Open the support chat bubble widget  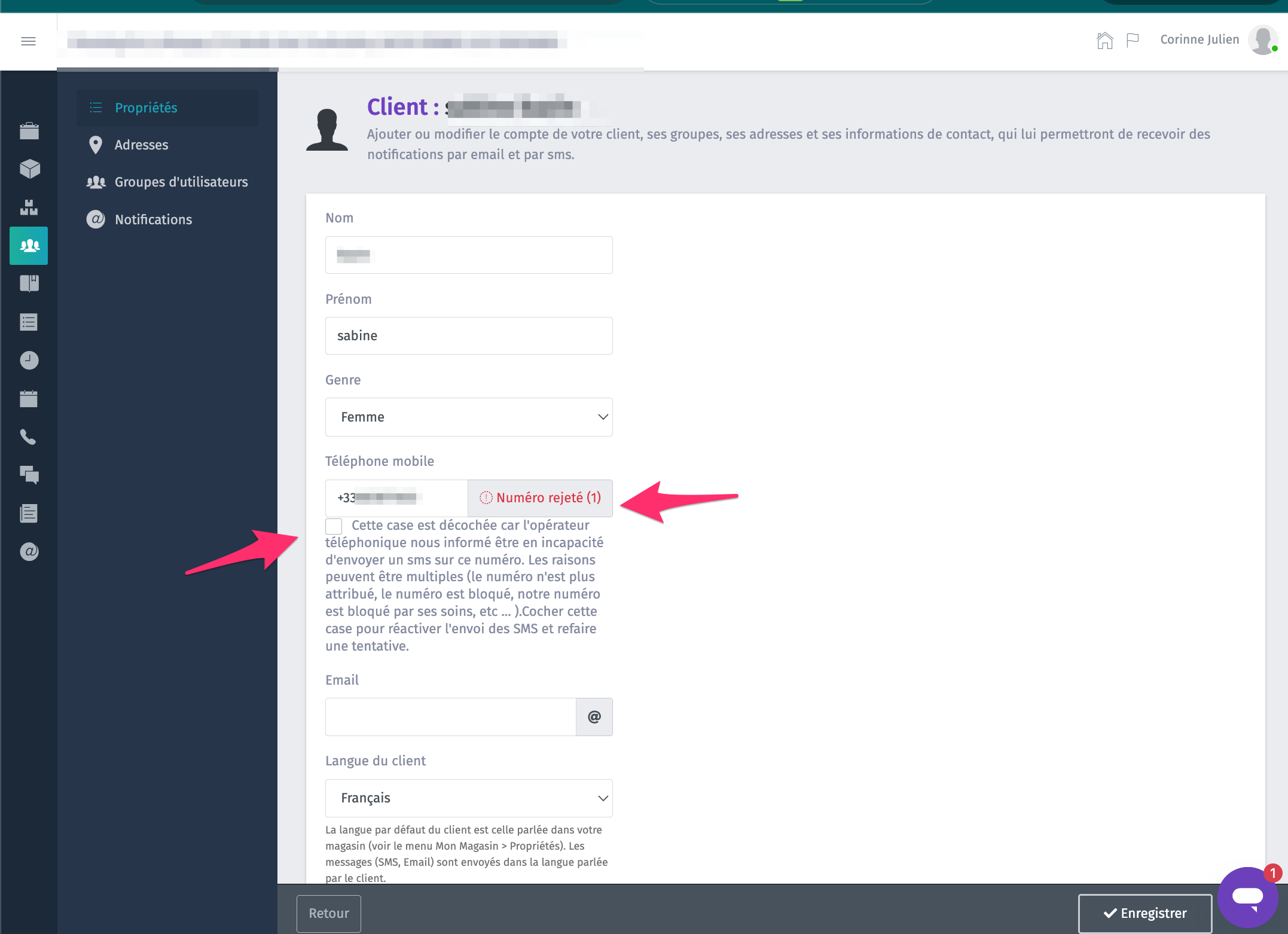[x=1248, y=897]
